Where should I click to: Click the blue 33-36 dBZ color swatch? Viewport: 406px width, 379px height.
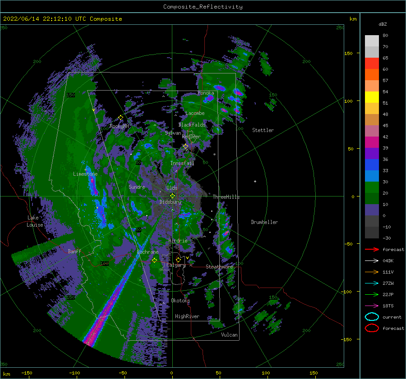(372, 164)
